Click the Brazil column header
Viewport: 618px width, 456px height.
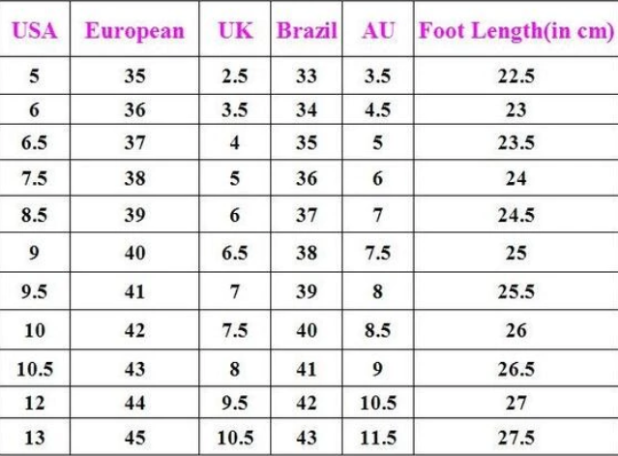point(307,30)
